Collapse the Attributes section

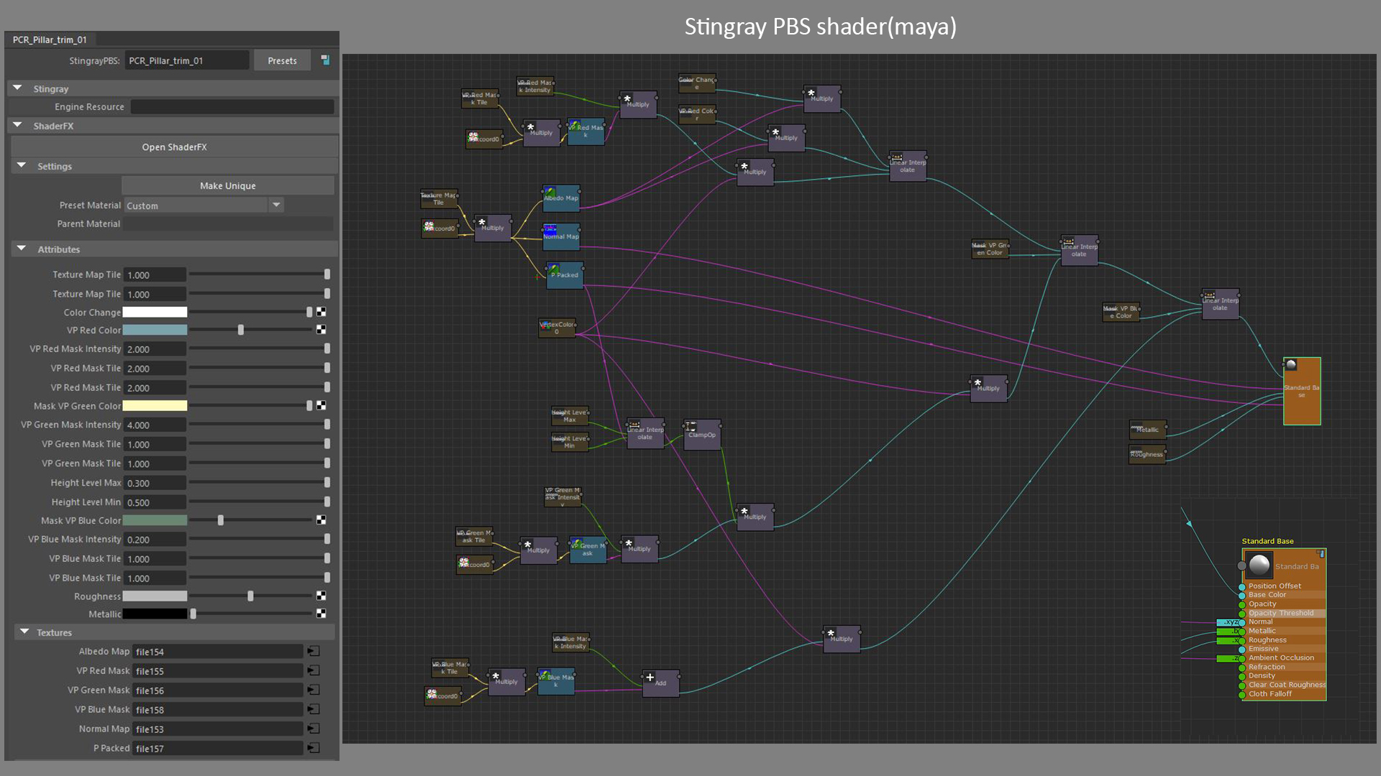22,249
